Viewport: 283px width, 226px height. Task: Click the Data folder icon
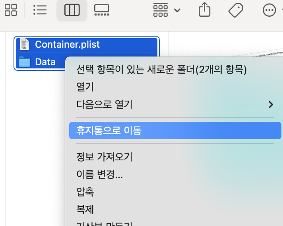click(25, 62)
